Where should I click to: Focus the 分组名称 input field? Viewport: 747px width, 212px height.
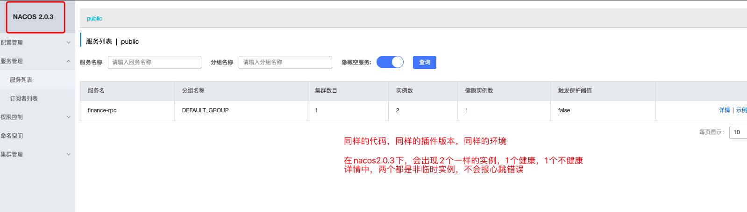click(x=285, y=62)
